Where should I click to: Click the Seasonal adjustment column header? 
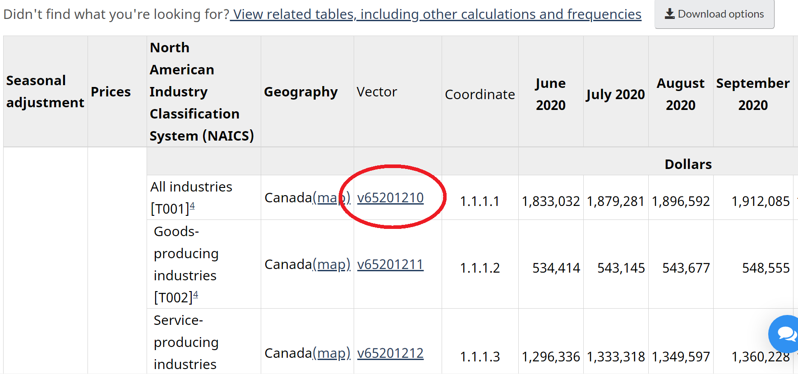pyautogui.click(x=45, y=92)
